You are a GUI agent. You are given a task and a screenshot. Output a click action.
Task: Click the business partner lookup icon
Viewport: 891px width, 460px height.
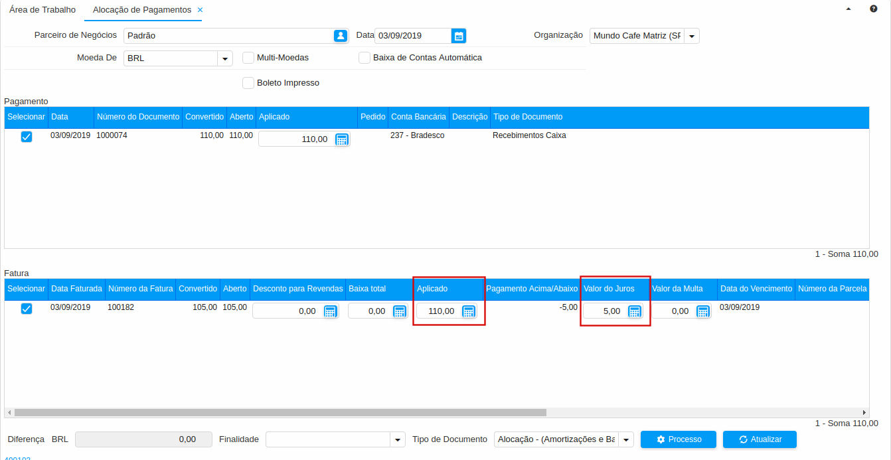click(340, 36)
